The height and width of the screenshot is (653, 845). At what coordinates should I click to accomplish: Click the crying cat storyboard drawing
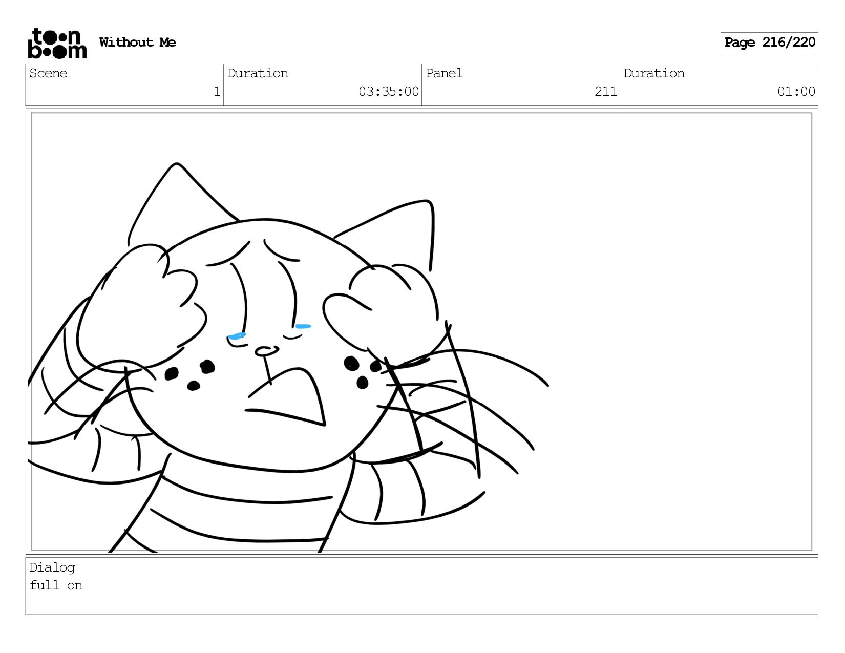[288, 357]
